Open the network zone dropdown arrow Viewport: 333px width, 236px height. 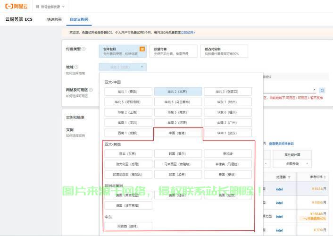[x=315, y=90]
